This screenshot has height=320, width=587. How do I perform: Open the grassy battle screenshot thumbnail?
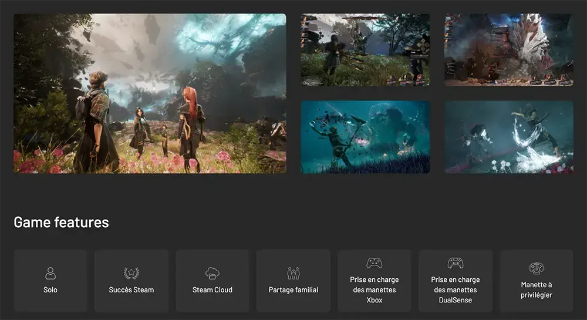(365, 50)
